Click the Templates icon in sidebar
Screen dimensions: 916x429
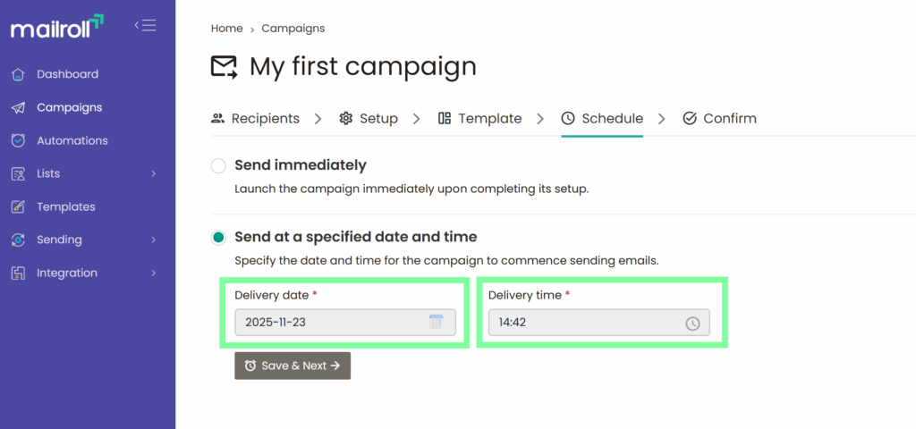[x=18, y=206]
